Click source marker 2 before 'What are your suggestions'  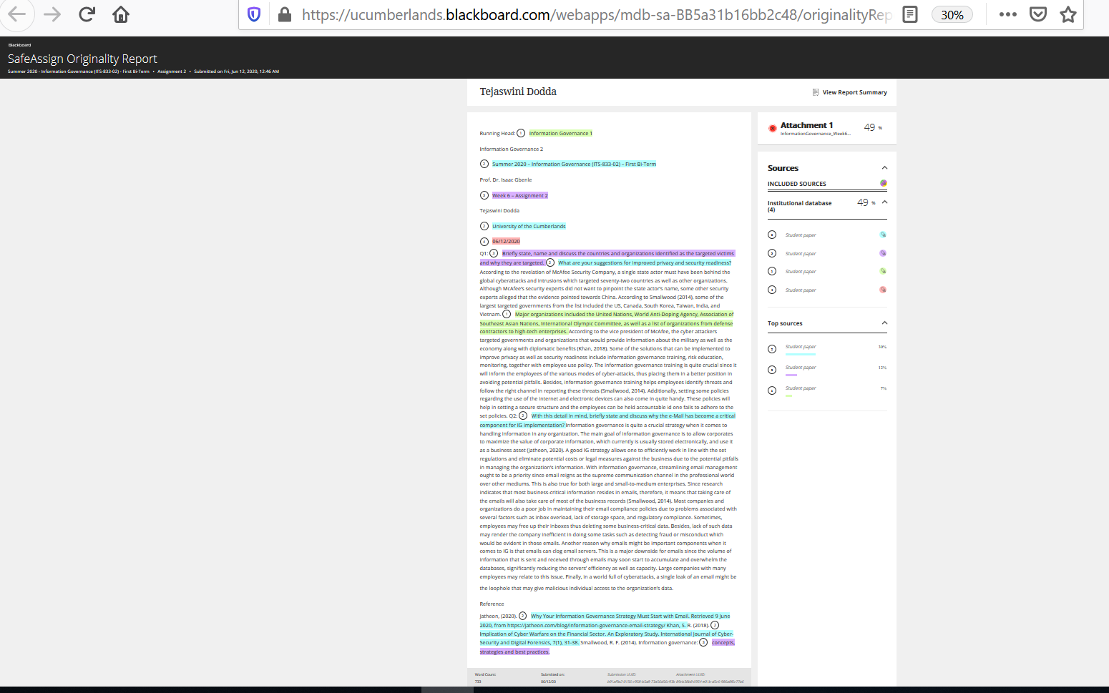tap(550, 262)
